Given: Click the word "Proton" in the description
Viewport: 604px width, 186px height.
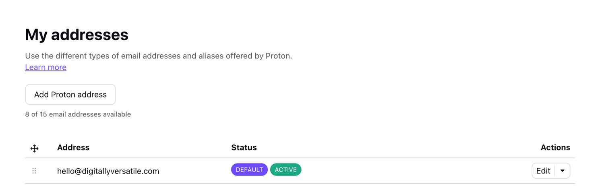Looking at the screenshot, I should pyautogui.click(x=278, y=56).
